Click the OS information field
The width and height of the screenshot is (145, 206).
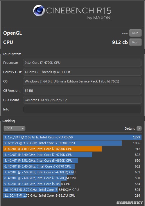83,81
